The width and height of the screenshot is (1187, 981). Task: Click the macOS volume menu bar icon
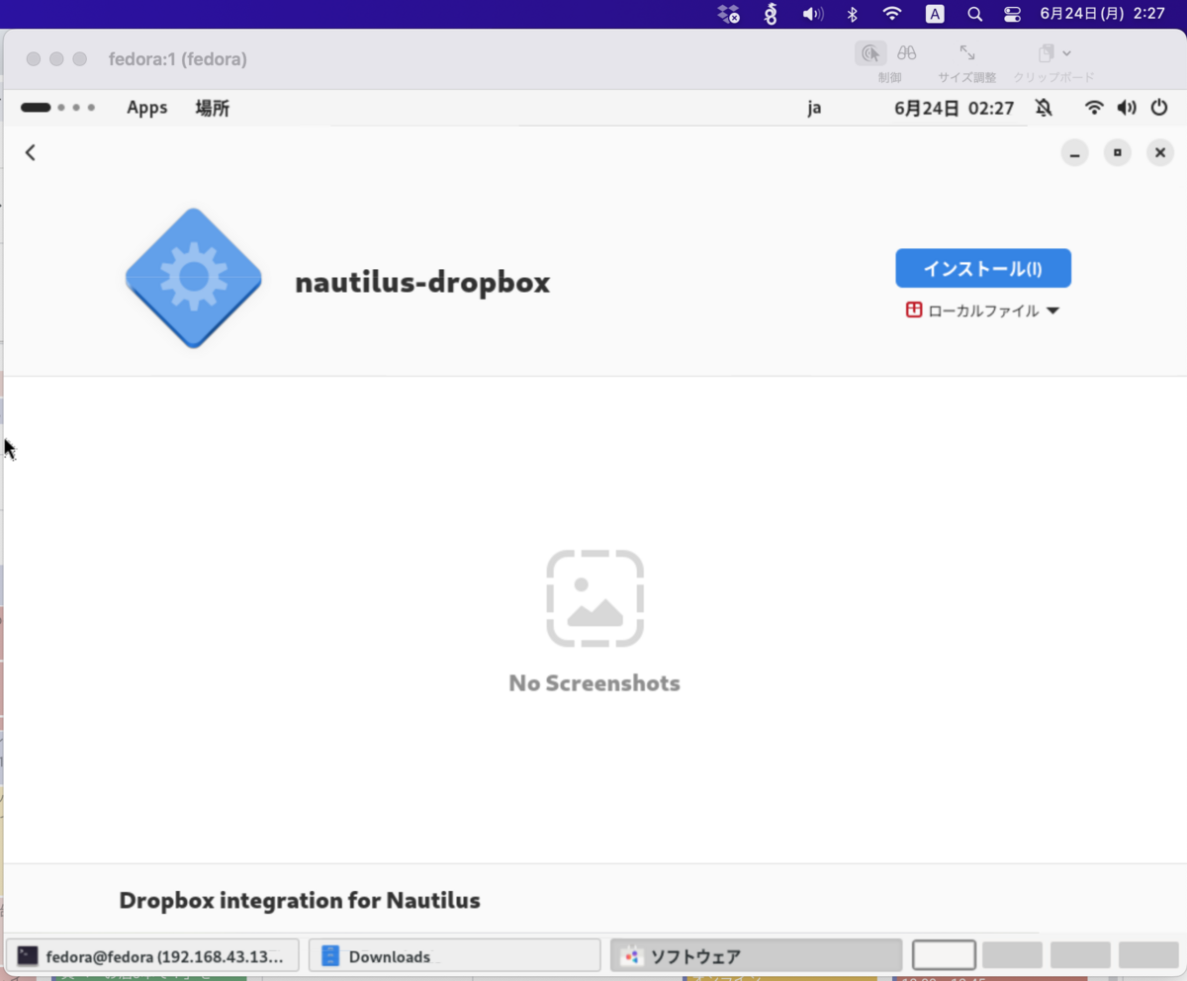813,14
